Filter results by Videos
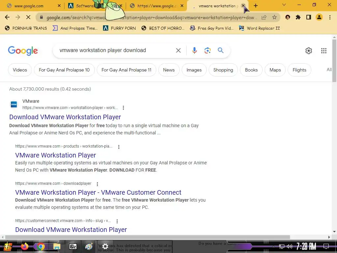This screenshot has width=337, height=253. (x=20, y=70)
